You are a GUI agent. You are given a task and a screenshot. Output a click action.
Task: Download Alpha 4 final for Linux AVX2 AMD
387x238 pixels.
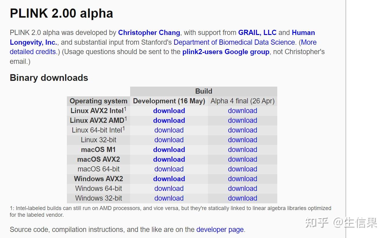tap(242, 121)
